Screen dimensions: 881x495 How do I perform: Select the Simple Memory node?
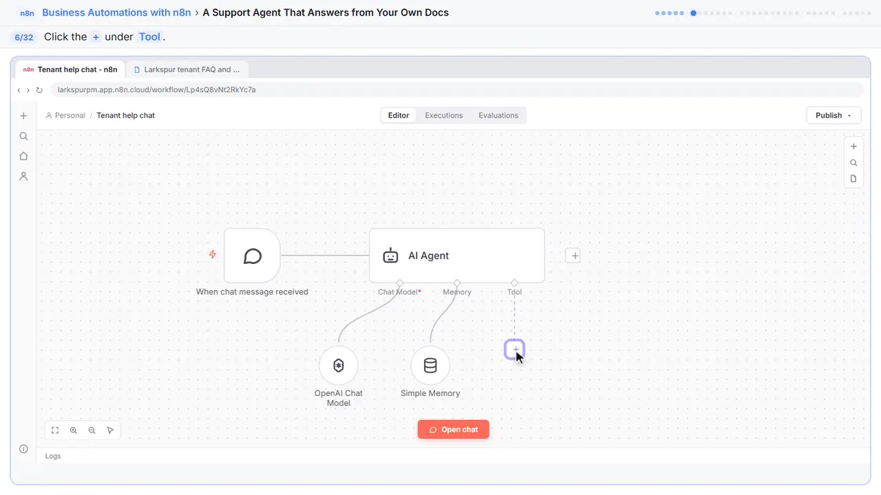(430, 366)
